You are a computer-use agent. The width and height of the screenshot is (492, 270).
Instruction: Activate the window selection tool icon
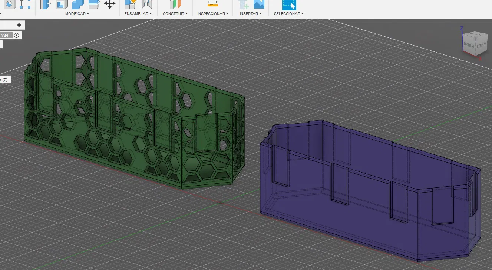pyautogui.click(x=289, y=4)
